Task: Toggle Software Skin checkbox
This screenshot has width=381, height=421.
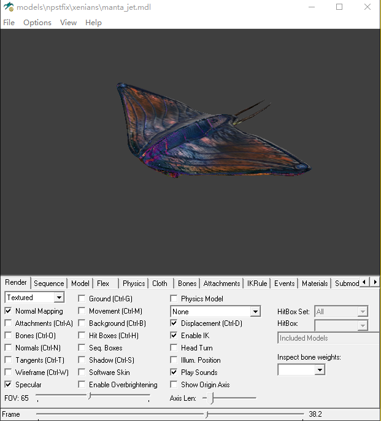Action: click(x=82, y=373)
